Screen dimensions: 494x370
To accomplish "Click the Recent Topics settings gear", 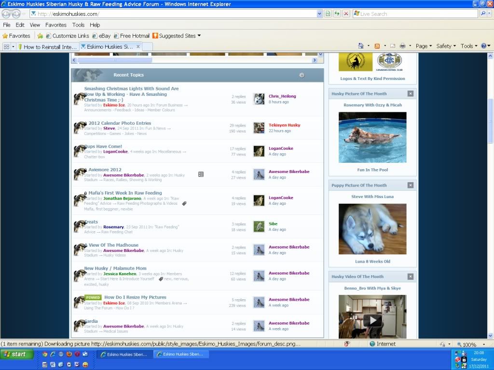I will click(302, 75).
